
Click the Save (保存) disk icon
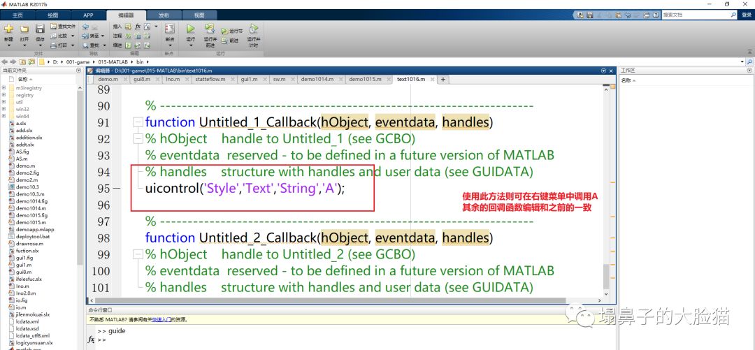40,29
